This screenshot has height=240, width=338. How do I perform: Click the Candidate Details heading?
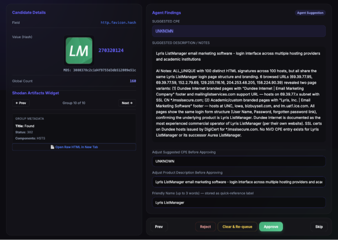click(x=29, y=12)
